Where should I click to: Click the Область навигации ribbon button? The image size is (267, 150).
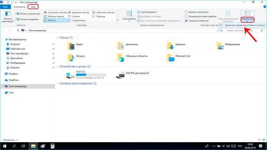8,17
